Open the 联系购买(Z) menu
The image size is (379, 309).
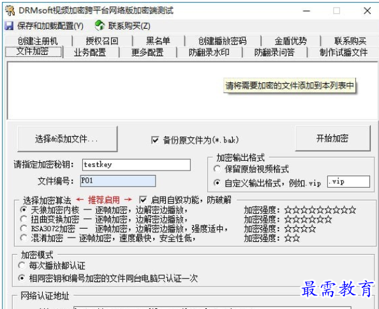click(129, 26)
